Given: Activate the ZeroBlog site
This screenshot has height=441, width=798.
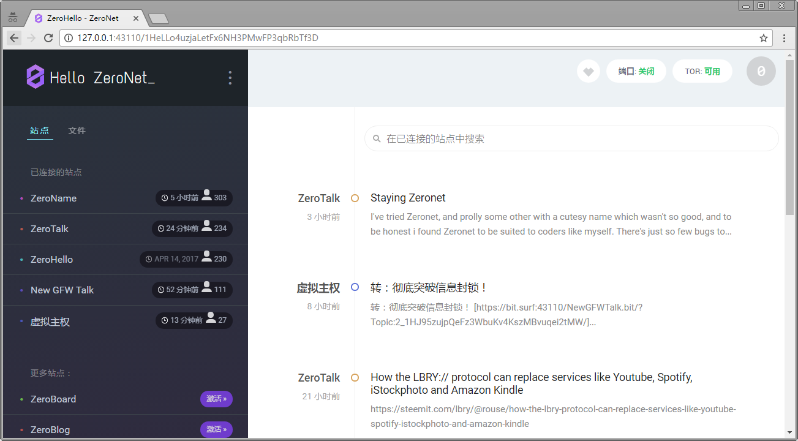Looking at the screenshot, I should coord(216,429).
